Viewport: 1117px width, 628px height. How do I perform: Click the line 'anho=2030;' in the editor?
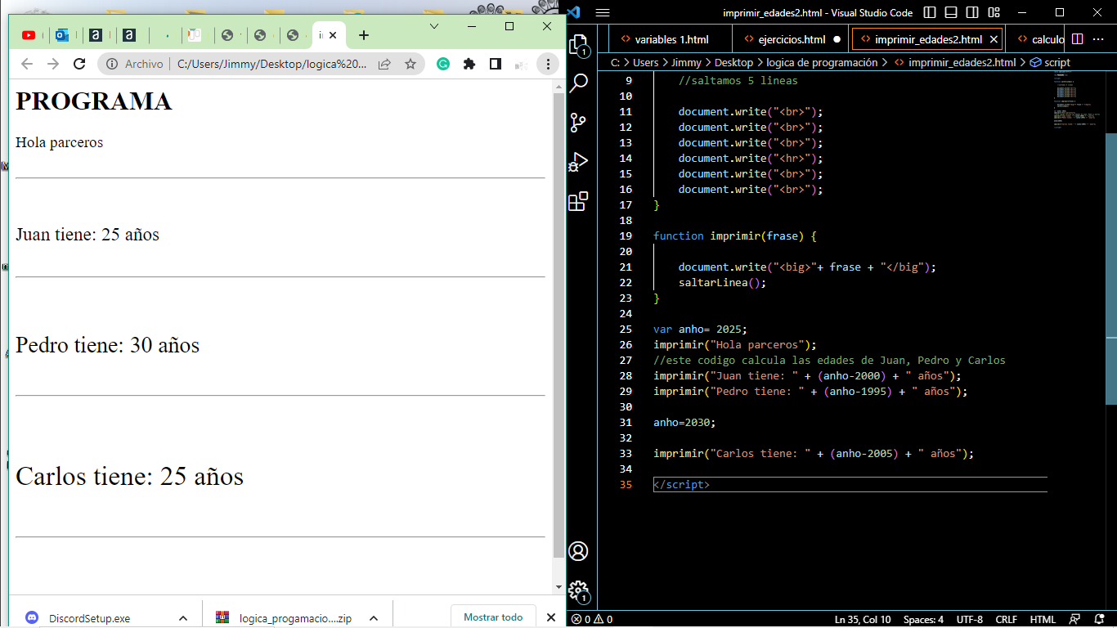pos(684,422)
